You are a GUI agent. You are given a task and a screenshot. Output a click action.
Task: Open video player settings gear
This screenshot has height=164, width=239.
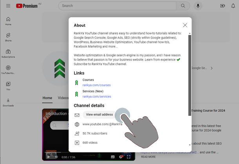(121, 157)
